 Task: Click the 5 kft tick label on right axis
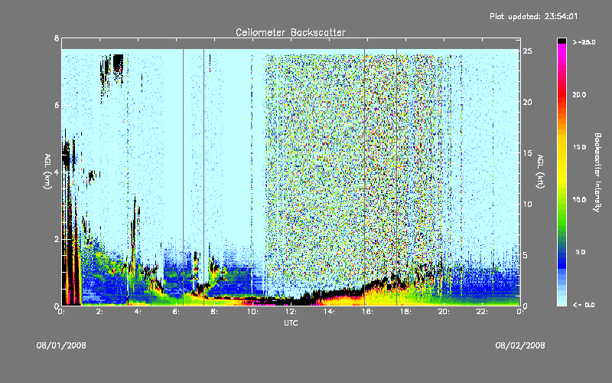526,255
